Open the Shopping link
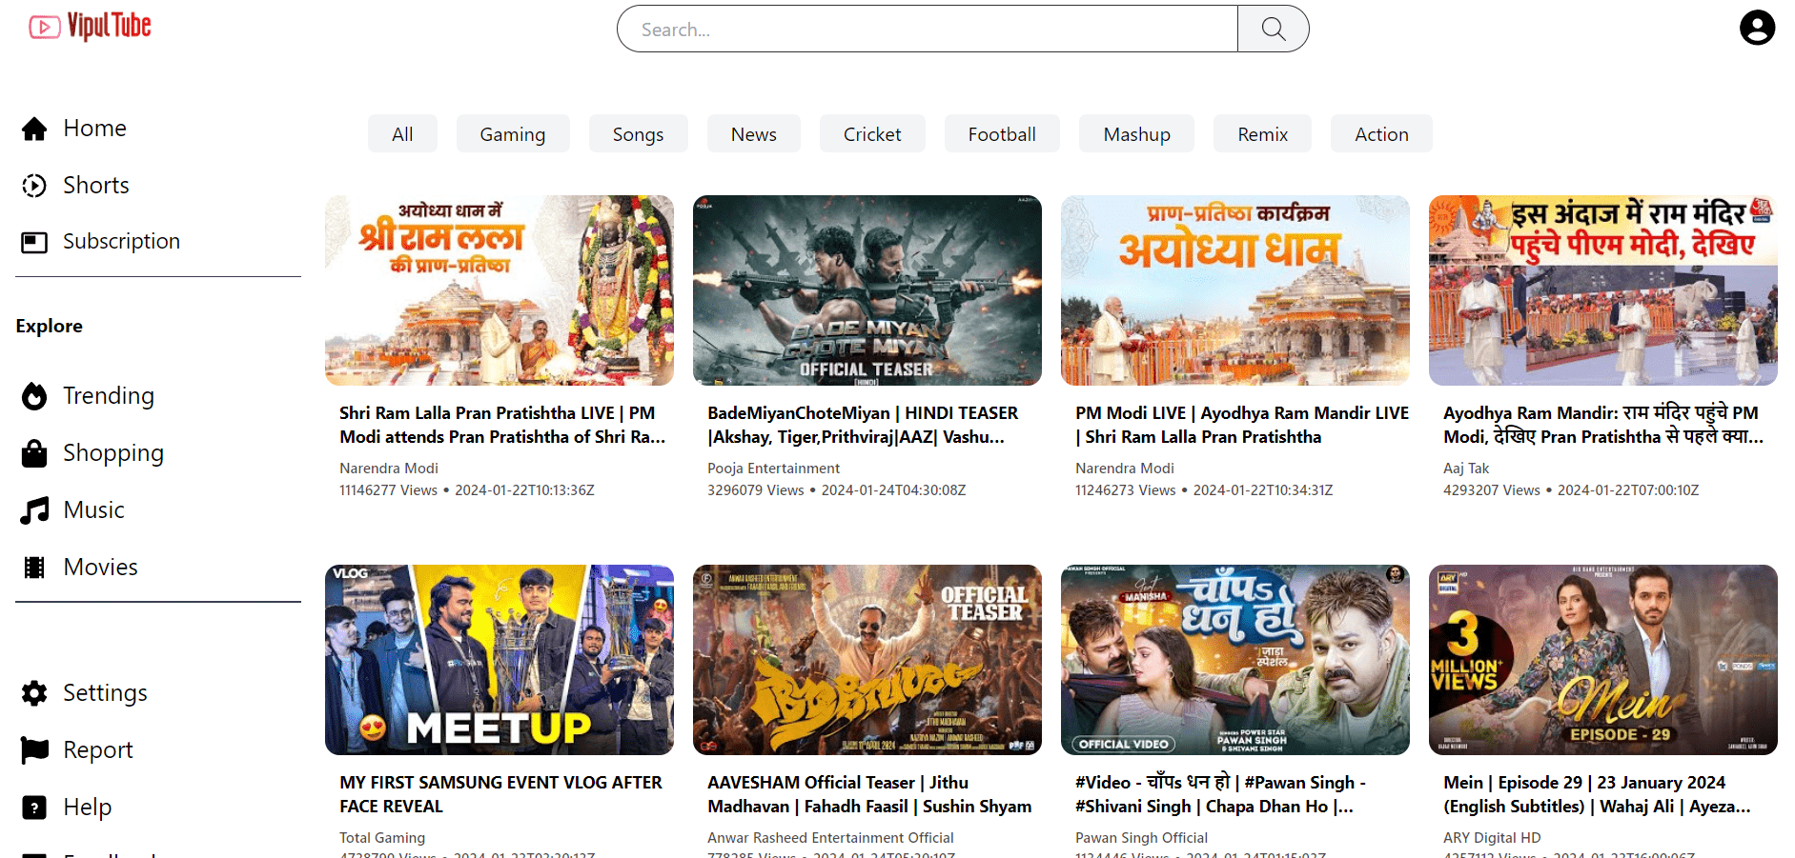The height and width of the screenshot is (858, 1795). click(x=113, y=453)
